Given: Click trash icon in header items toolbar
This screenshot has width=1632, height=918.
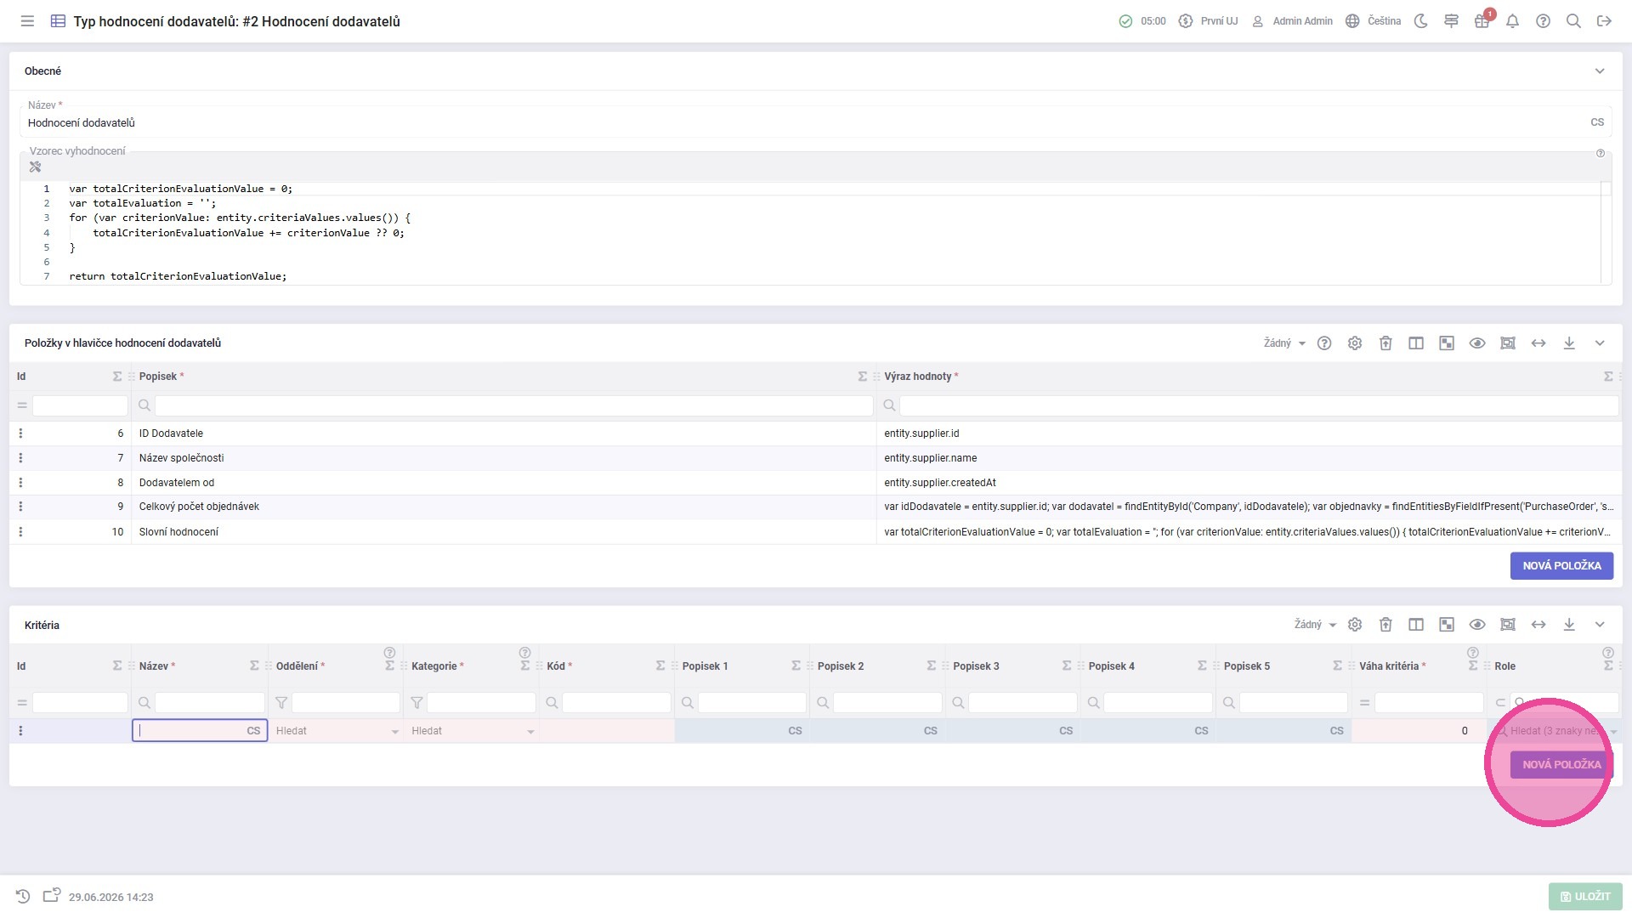Looking at the screenshot, I should point(1385,343).
